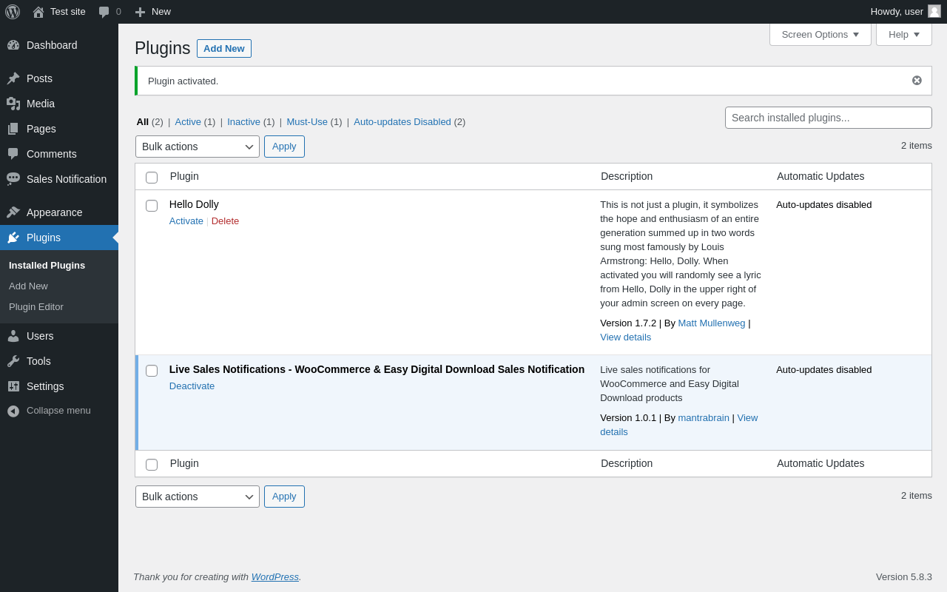Screen dimensions: 947x592
Task: Check the Hello Dolly plugin checkbox
Action: pos(152,206)
